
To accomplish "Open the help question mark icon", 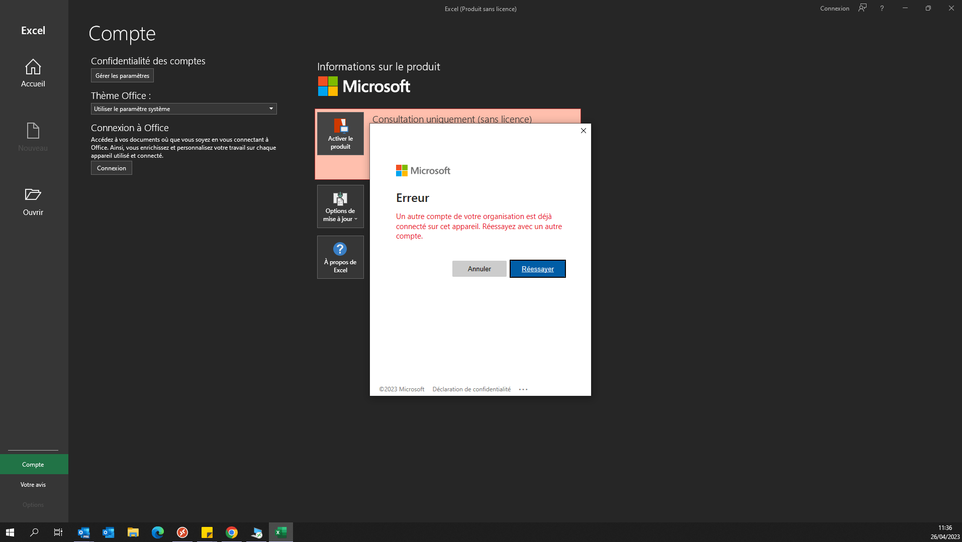I will click(x=882, y=9).
